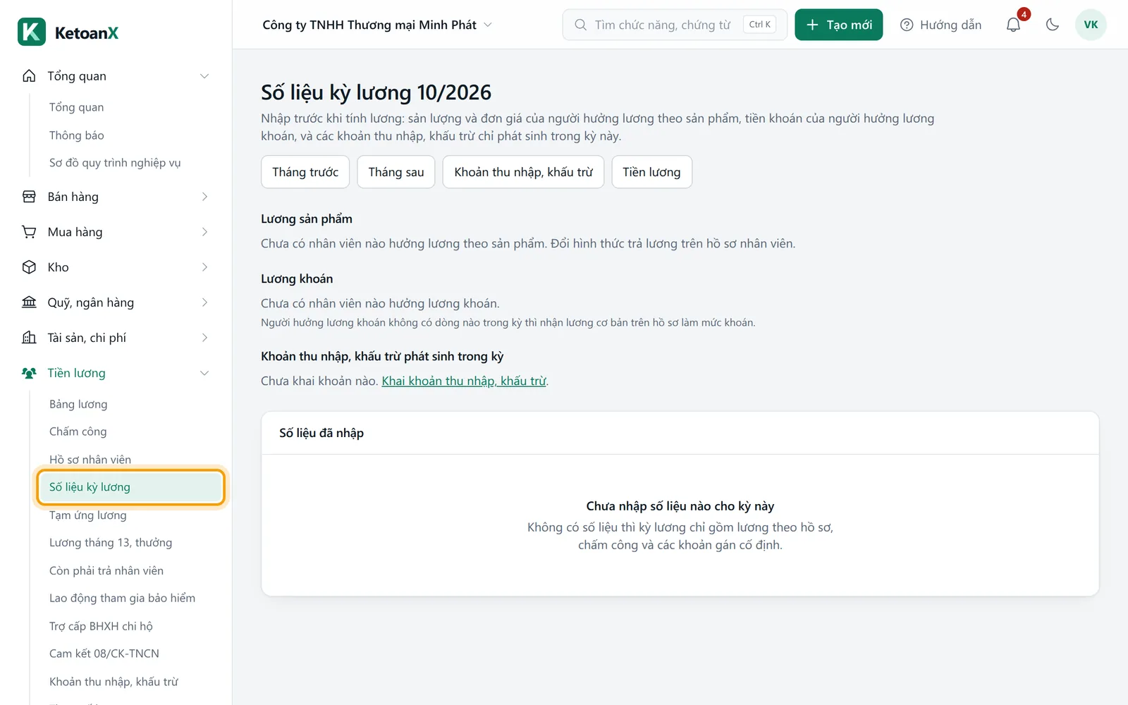Collapse the Tổng quan section chevron
The width and height of the screenshot is (1128, 705).
click(204, 76)
